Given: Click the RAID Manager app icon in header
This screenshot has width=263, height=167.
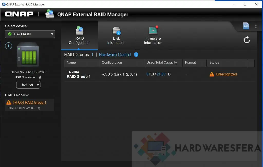Looking at the screenshot, I should tap(50, 14).
